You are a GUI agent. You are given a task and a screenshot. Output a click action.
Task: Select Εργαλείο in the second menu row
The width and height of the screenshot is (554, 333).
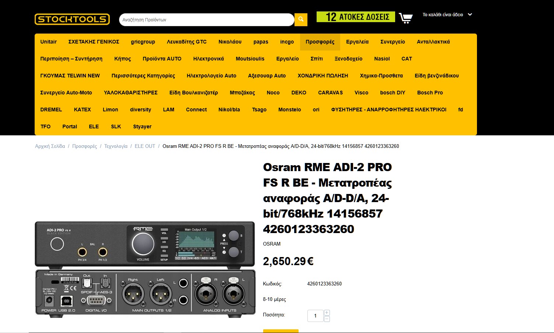pos(288,59)
